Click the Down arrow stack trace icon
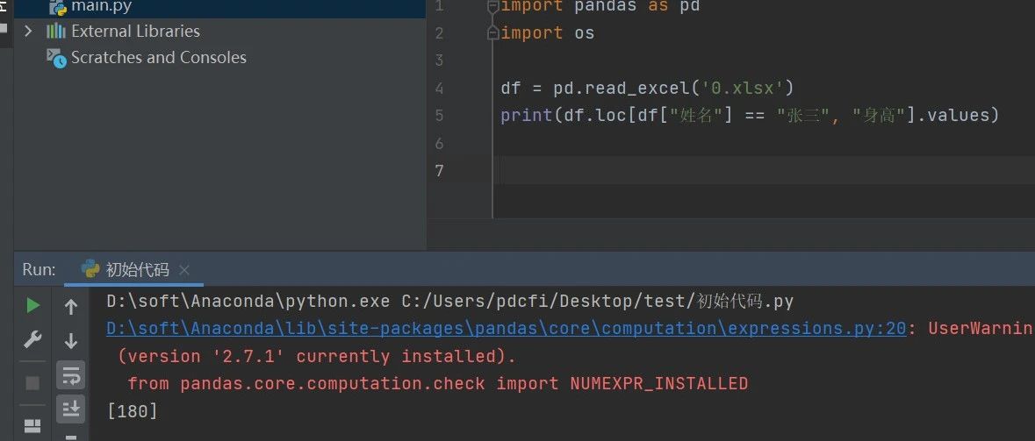Image resolution: width=1035 pixels, height=441 pixels. click(x=71, y=340)
